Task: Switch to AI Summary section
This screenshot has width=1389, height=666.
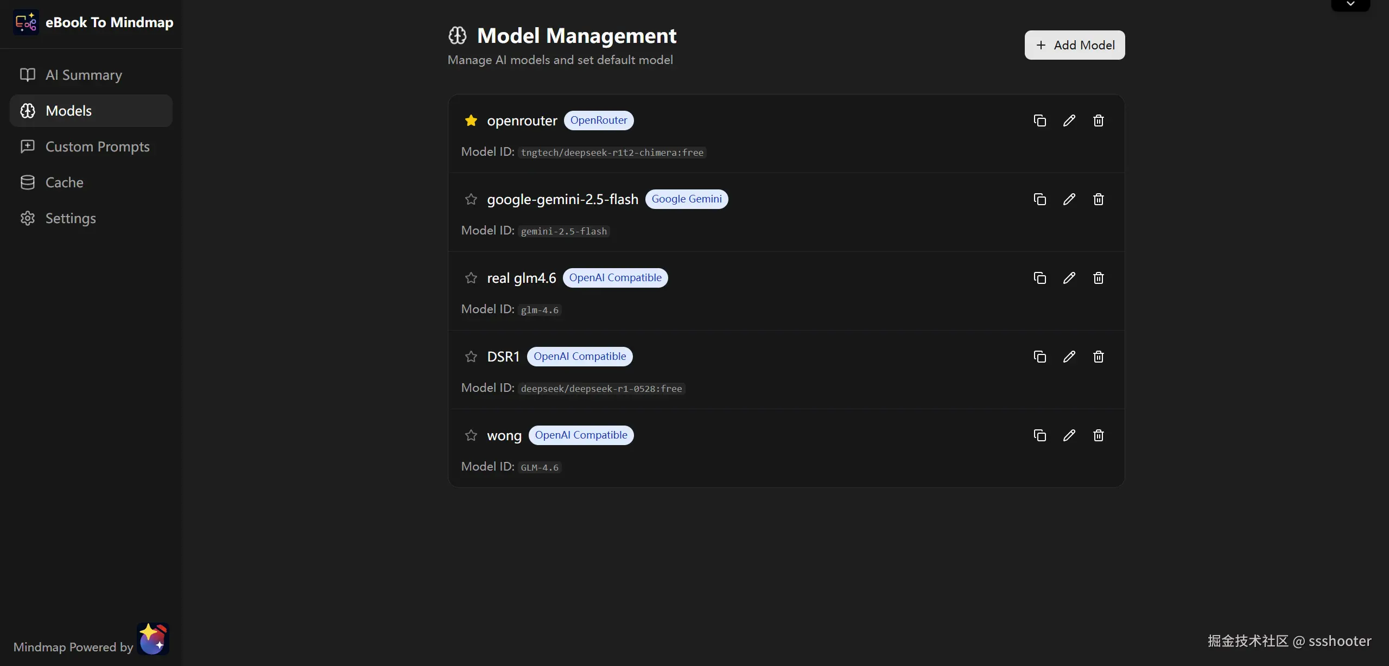Action: click(83, 74)
